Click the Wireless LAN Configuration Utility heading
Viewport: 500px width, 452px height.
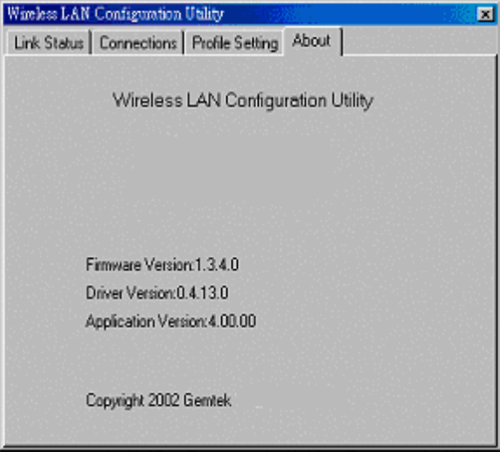pos(243,101)
